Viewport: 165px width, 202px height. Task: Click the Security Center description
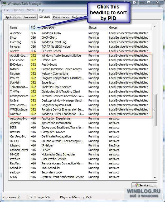(51, 51)
